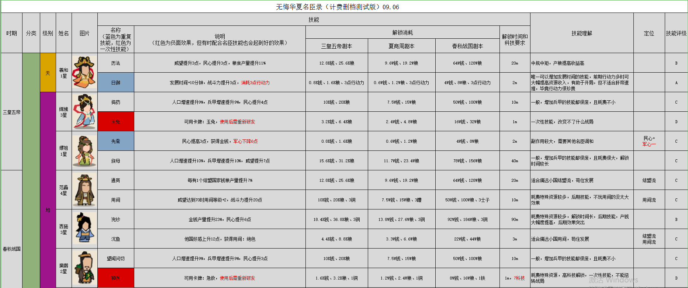The image size is (688, 288).
Task: Select the A rating in 日御 row
Action: pos(676,83)
